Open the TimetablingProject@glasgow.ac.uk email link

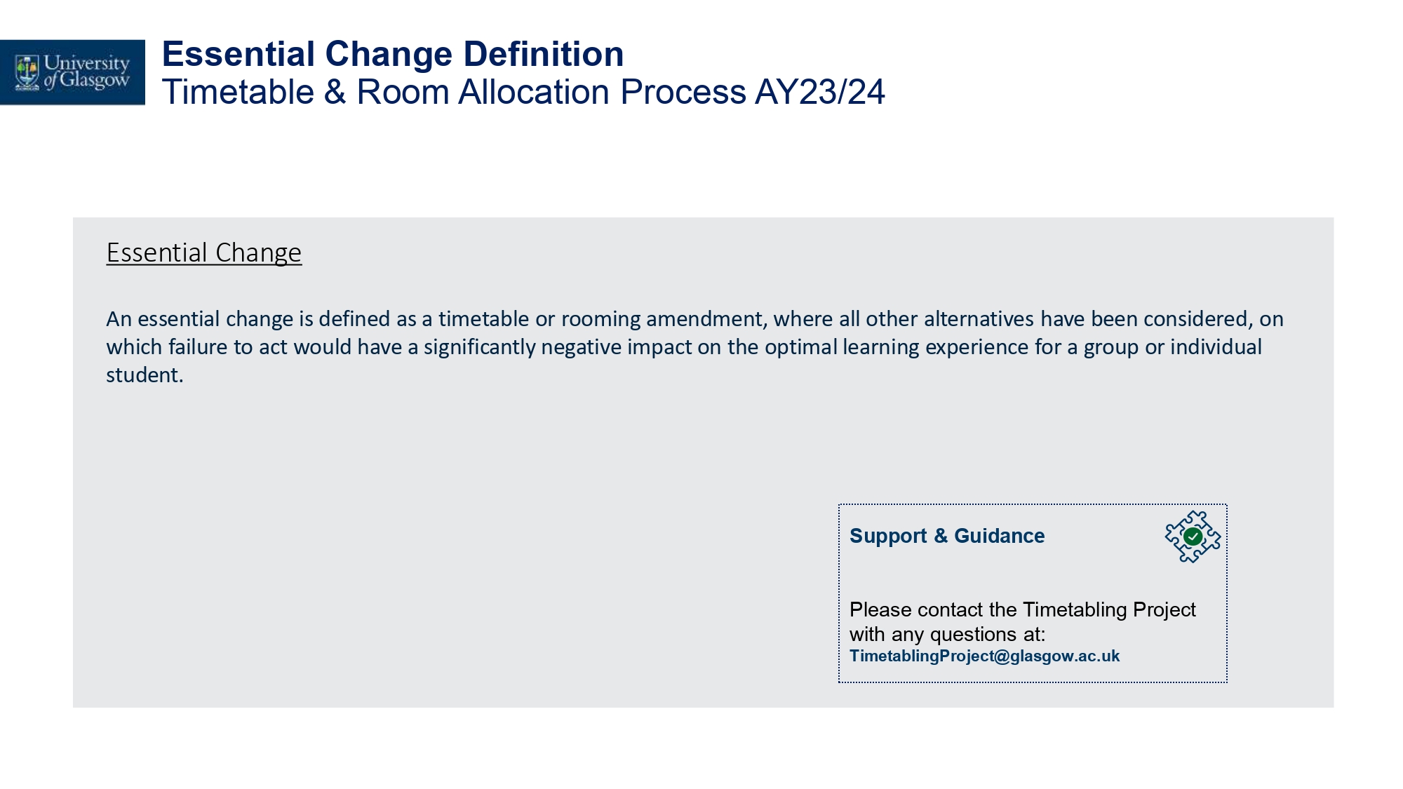(984, 656)
